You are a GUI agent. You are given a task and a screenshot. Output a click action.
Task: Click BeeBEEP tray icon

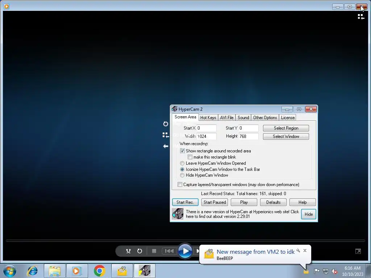click(306, 271)
